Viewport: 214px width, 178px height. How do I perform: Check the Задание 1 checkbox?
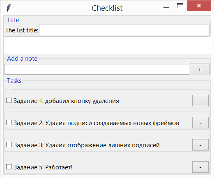click(x=9, y=100)
